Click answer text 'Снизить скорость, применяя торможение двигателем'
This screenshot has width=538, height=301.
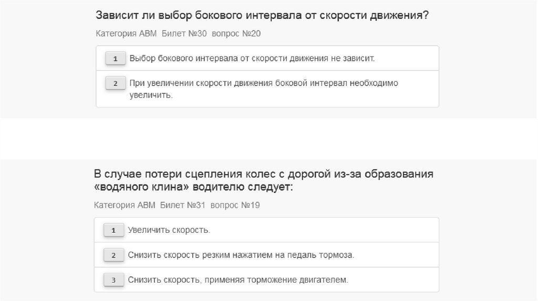pos(237,280)
